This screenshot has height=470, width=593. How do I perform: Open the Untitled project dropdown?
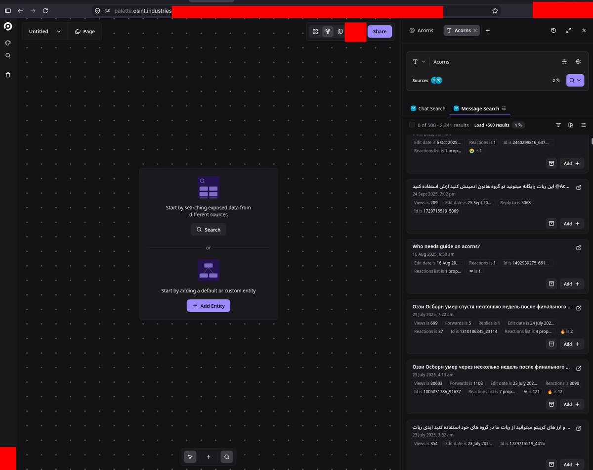click(x=45, y=31)
